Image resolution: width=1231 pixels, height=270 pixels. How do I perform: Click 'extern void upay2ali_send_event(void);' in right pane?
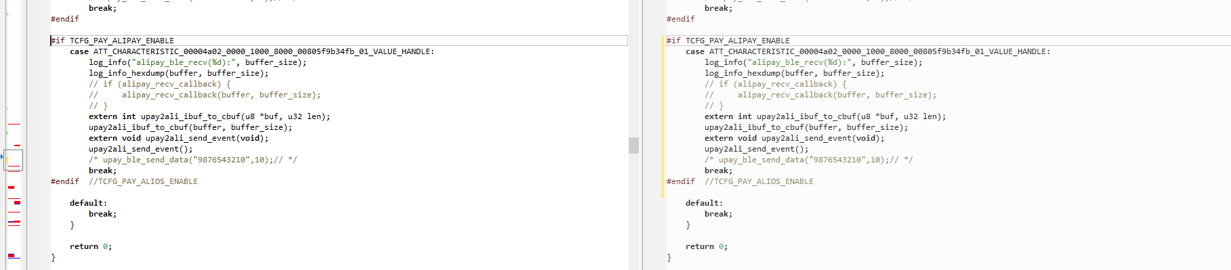pos(795,138)
